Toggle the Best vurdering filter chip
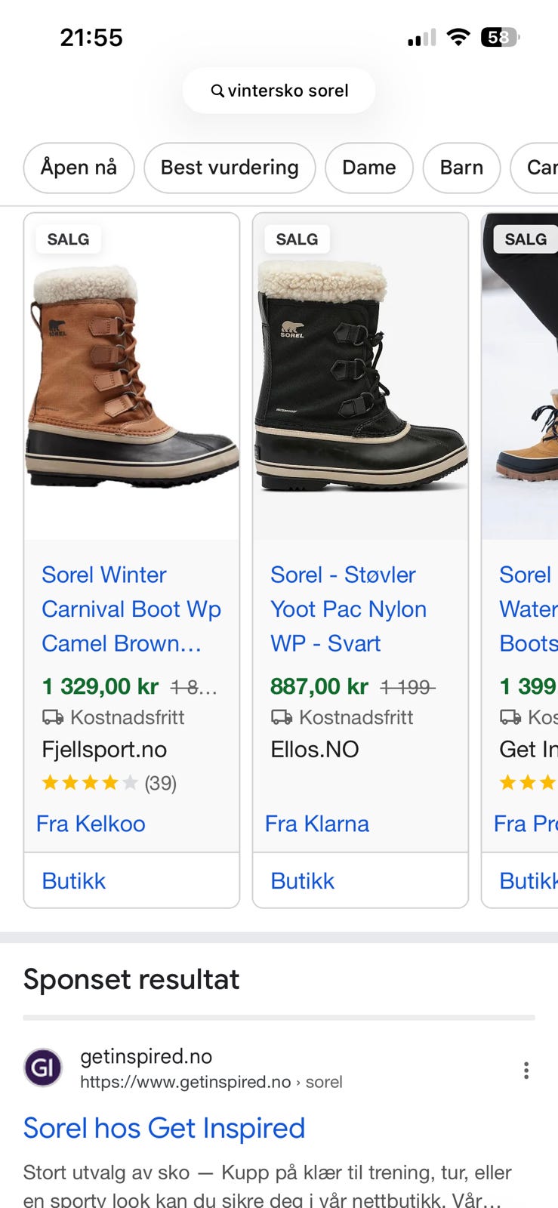The image size is (558, 1208). click(230, 168)
